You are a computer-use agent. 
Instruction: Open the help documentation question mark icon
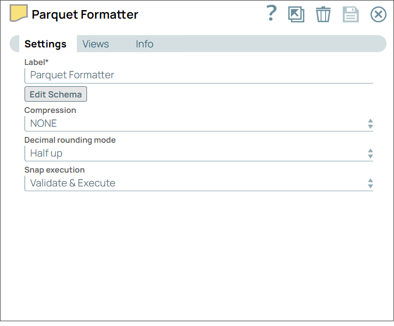271,13
